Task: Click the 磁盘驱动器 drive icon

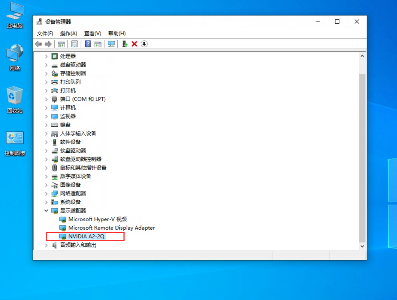Action: click(x=54, y=65)
